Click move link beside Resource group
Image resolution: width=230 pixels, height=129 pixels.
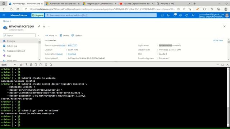[62, 46]
